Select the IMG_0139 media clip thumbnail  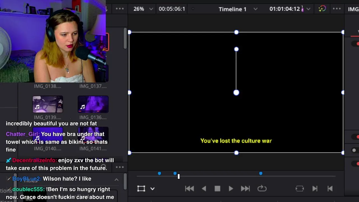click(48, 104)
